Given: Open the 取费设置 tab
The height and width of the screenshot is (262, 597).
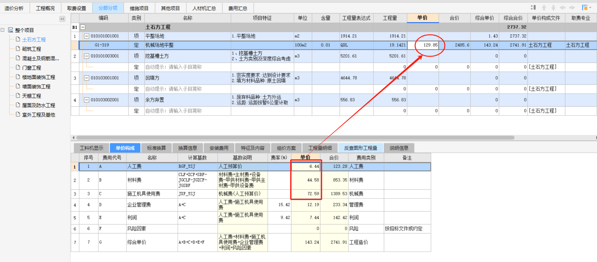Looking at the screenshot, I should tap(77, 8).
